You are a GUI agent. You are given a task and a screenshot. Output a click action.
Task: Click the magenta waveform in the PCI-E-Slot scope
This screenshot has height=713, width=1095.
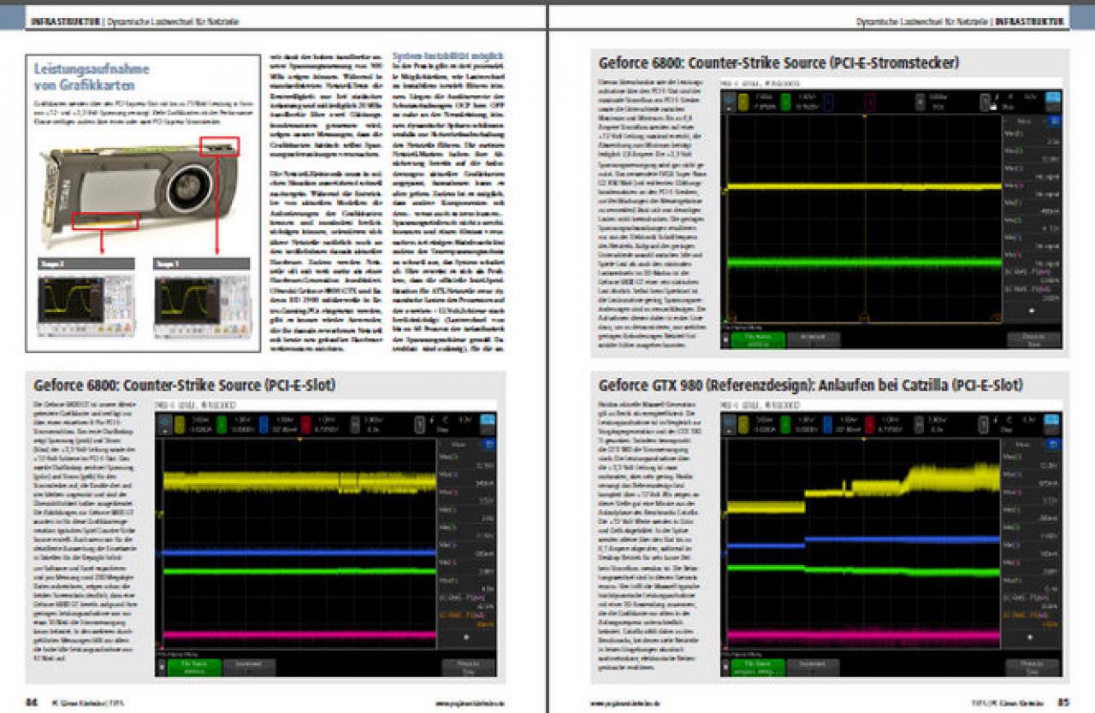coord(298,635)
